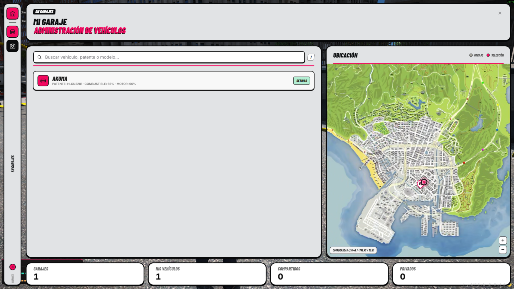The height and width of the screenshot is (289, 514).
Task: Click the vertical SN GARAJES sidebar text
Action: [x=13, y=164]
